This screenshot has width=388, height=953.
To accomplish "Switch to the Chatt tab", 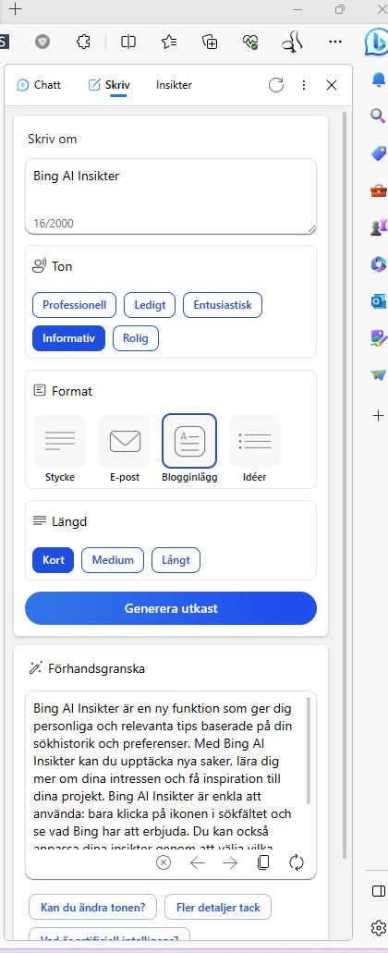I will pyautogui.click(x=39, y=85).
